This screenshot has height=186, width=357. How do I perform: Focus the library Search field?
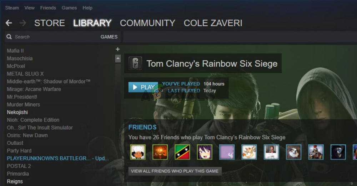56,37
